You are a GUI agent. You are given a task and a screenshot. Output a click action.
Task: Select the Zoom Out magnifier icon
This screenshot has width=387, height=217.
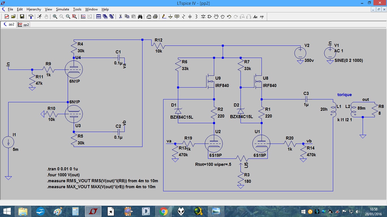tap(68, 17)
